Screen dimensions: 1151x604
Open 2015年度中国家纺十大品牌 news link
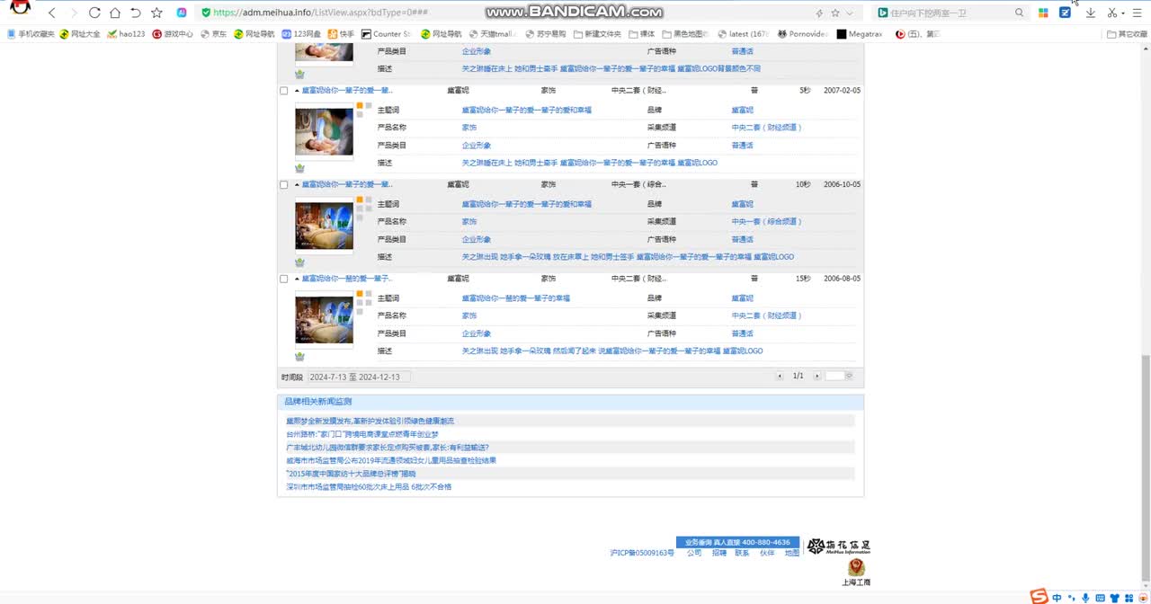pos(352,474)
